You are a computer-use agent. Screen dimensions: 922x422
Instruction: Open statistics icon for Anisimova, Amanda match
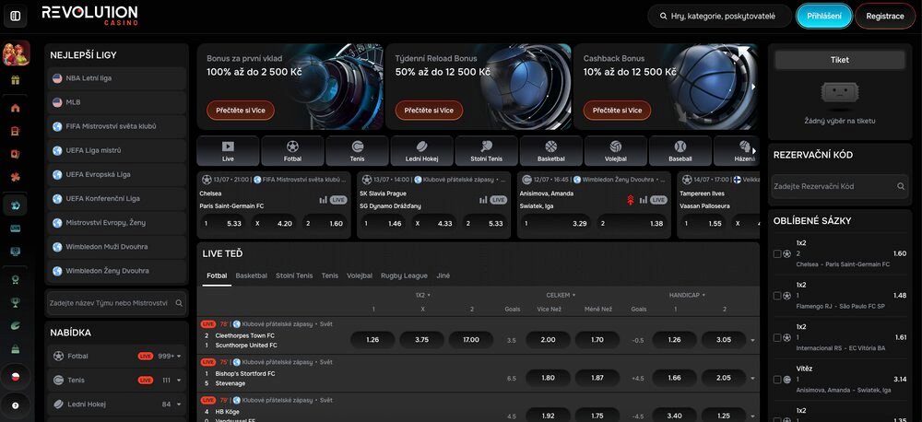(x=643, y=200)
